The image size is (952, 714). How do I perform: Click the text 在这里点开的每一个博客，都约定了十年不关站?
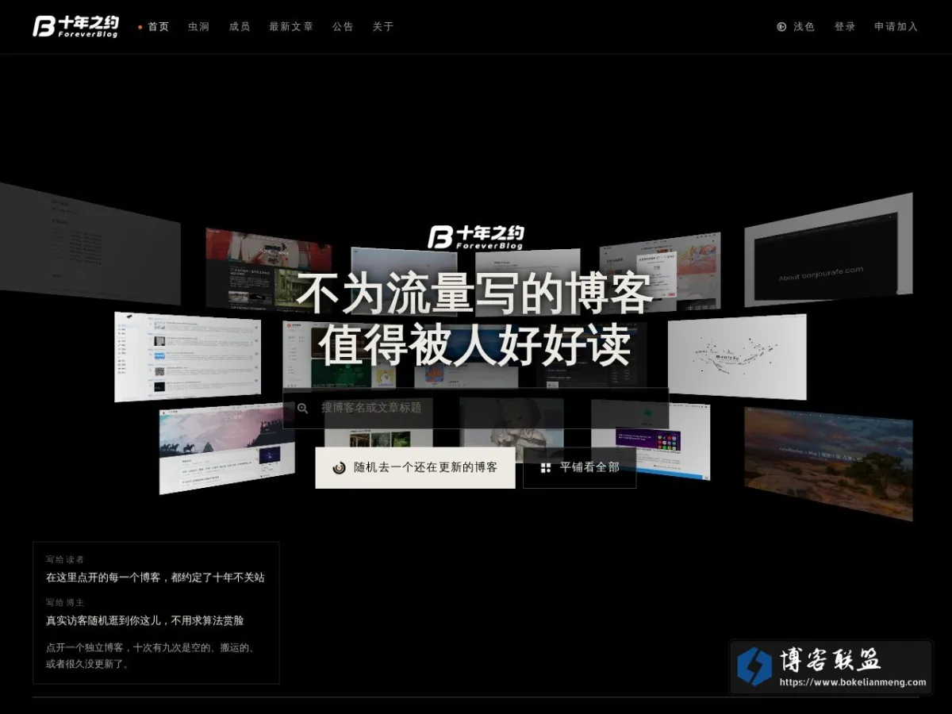click(155, 578)
